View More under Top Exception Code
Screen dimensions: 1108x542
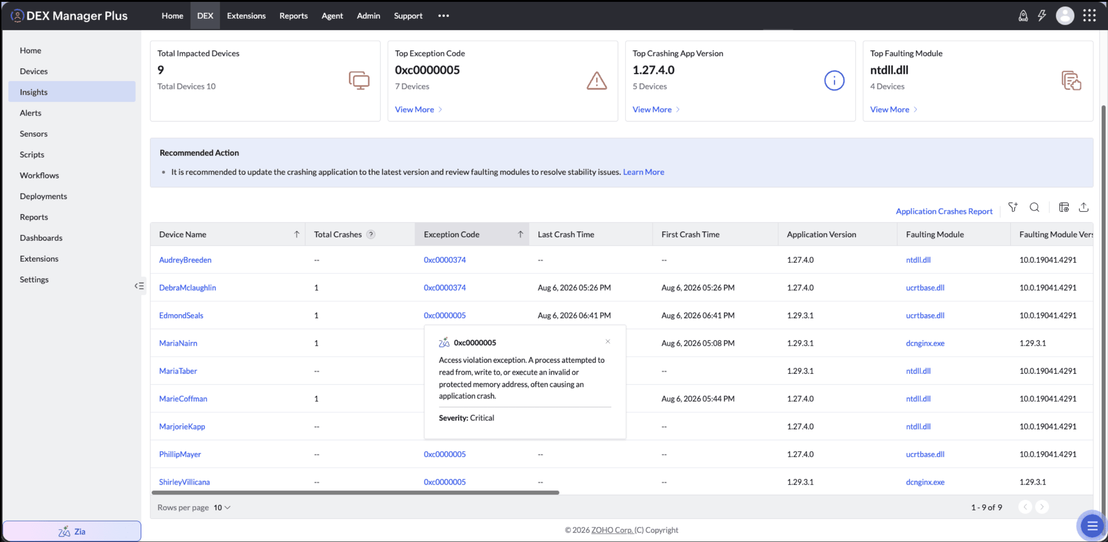coord(418,110)
